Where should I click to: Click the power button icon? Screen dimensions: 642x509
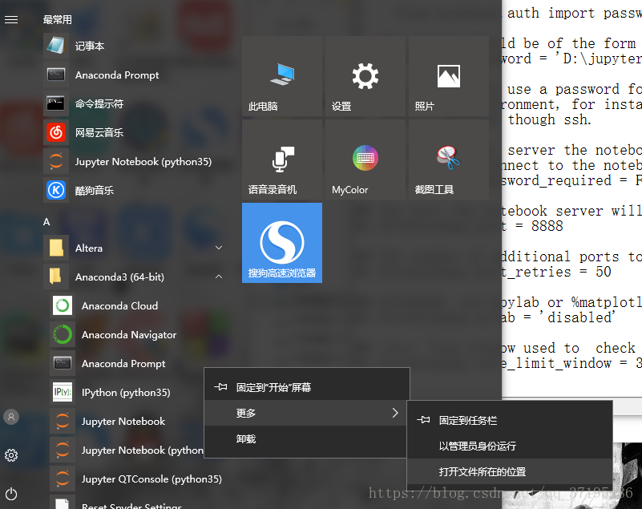[11, 494]
